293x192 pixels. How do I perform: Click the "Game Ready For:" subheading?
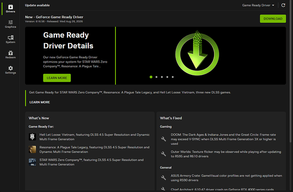coord(41,126)
